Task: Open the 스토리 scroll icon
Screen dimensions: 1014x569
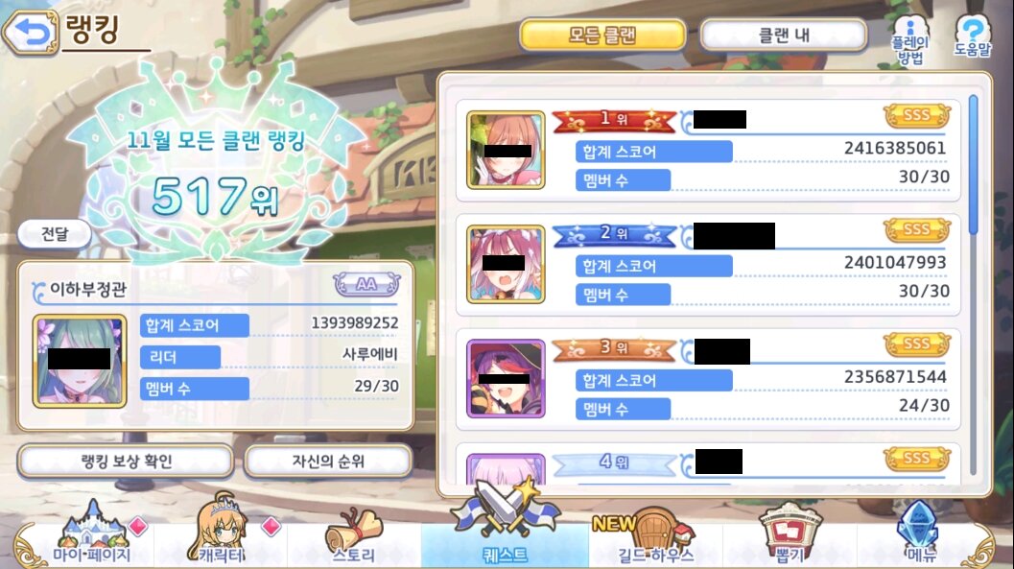Action: coord(353,535)
